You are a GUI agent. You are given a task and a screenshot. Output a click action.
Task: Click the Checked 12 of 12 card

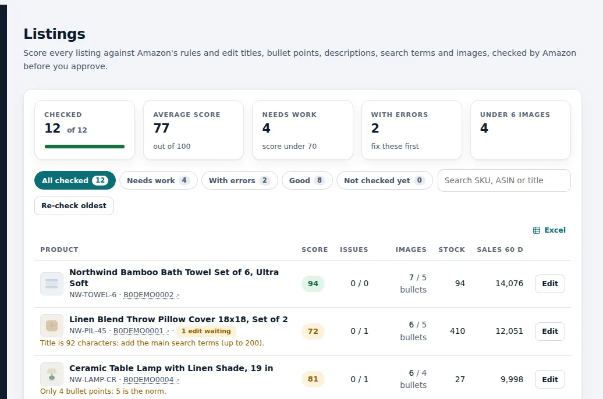click(84, 130)
